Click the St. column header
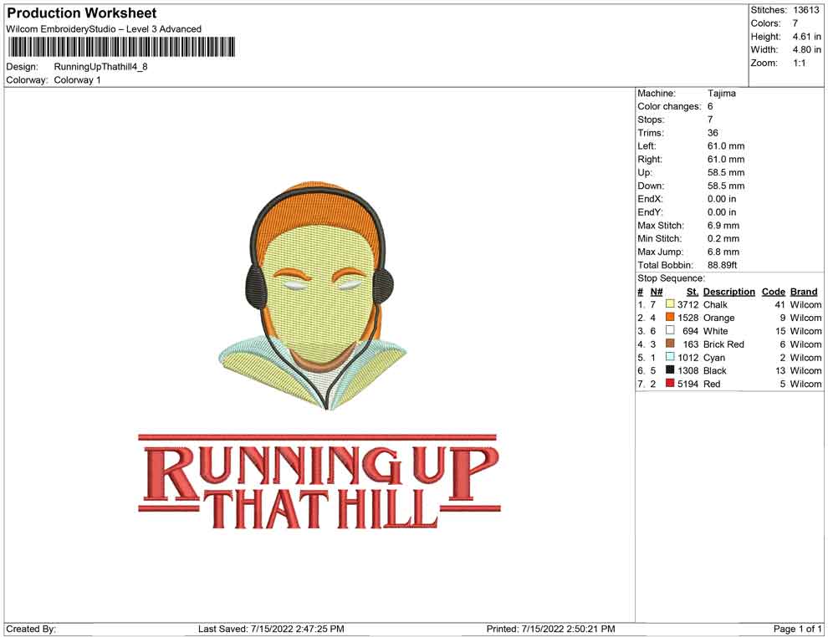Image resolution: width=828 pixels, height=637 pixels. [x=693, y=292]
